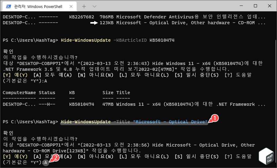The height and width of the screenshot is (168, 277).
Task: Click the "Microsoft - Optical Drive" string argument
Action: click(x=170, y=122)
